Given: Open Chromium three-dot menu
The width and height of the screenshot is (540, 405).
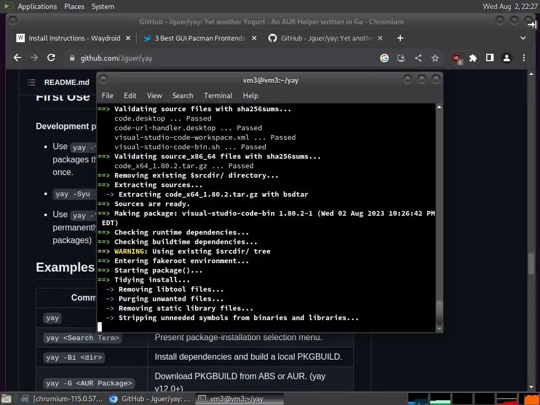Looking at the screenshot, I should click(x=524, y=58).
